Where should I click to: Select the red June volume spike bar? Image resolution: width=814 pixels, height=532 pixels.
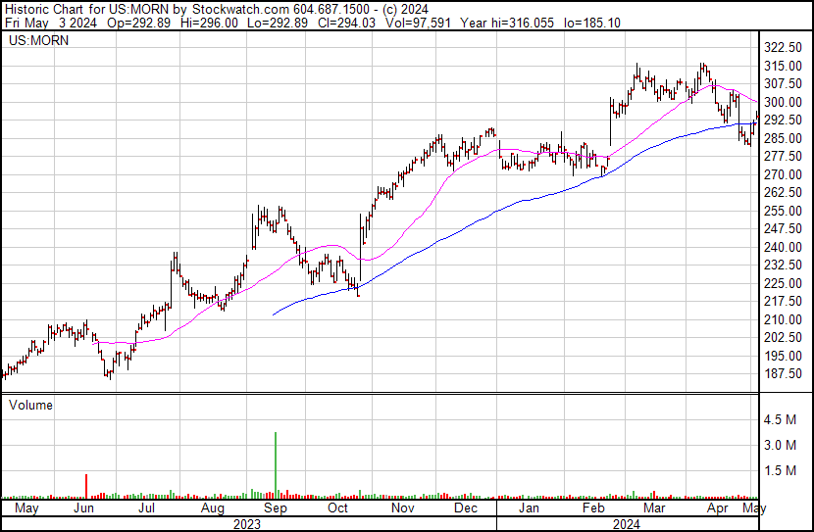coord(86,485)
